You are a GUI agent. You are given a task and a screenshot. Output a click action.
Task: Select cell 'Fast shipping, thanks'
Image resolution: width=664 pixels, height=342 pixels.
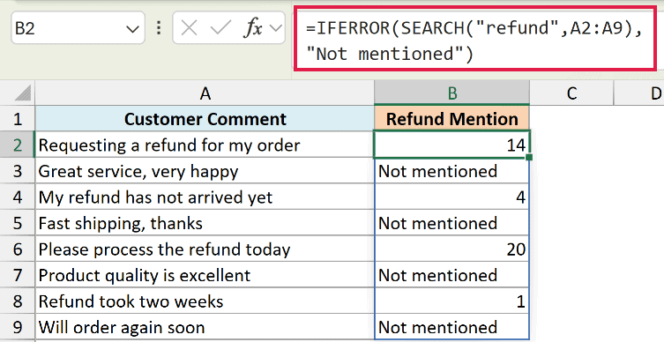205,223
